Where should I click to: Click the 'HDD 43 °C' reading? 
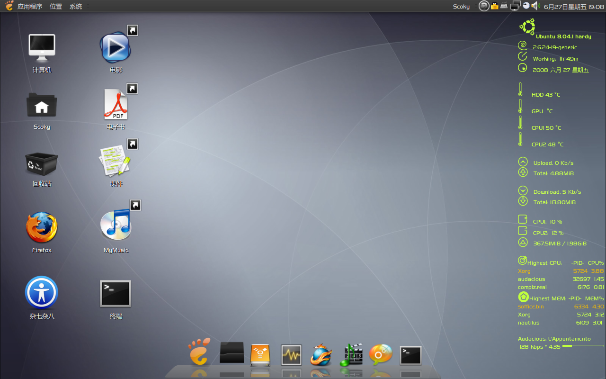[x=546, y=95]
